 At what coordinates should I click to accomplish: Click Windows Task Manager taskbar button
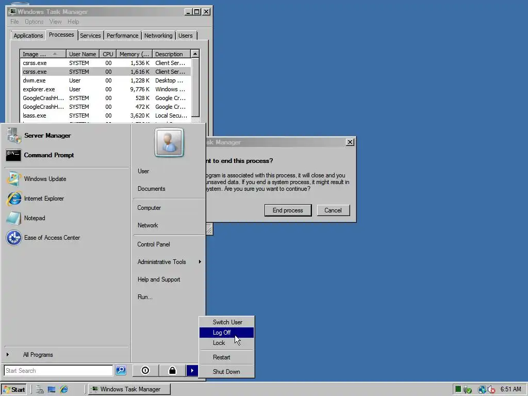(x=129, y=389)
